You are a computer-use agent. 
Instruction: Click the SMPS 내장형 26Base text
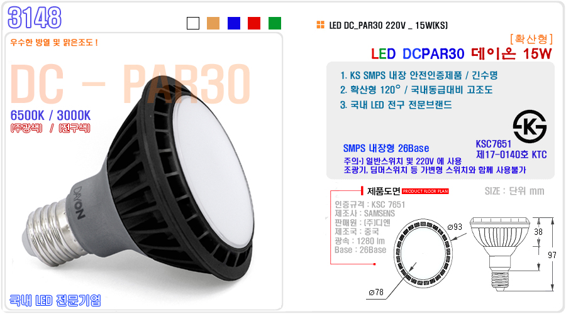tap(386, 148)
